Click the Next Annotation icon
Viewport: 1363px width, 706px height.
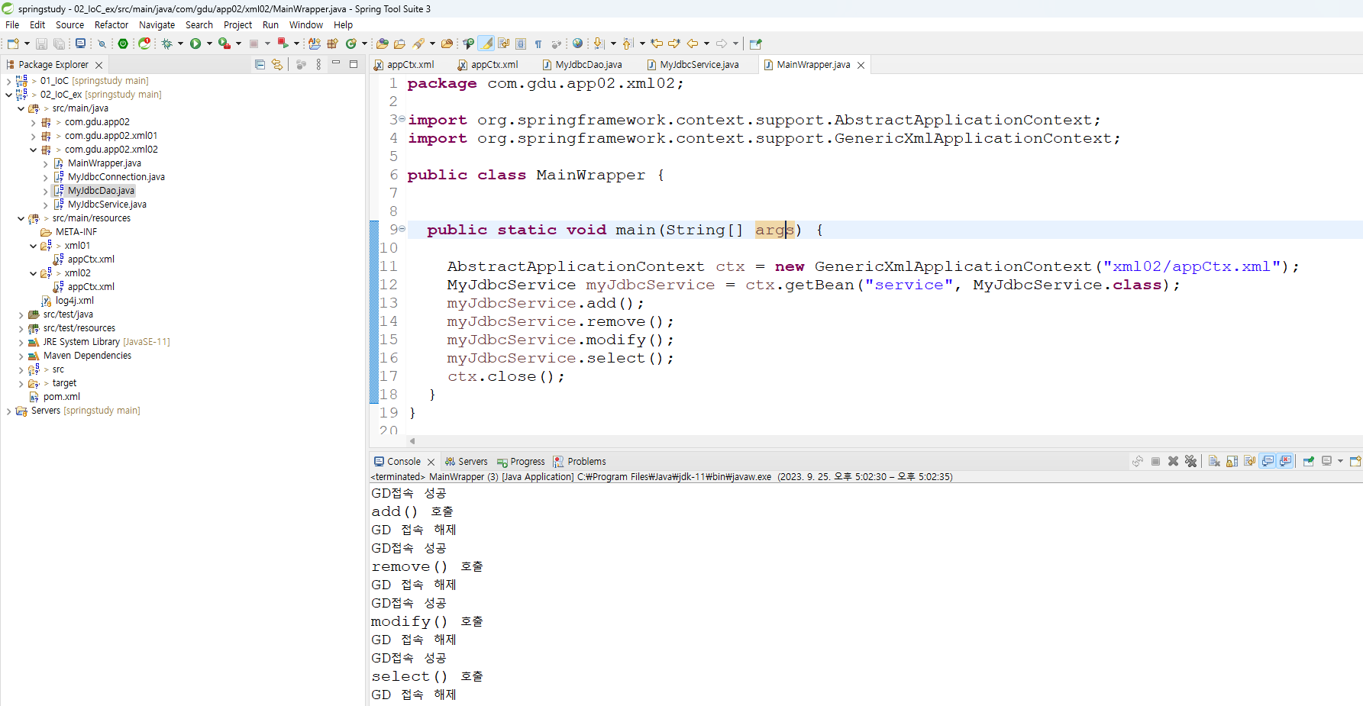coord(599,44)
